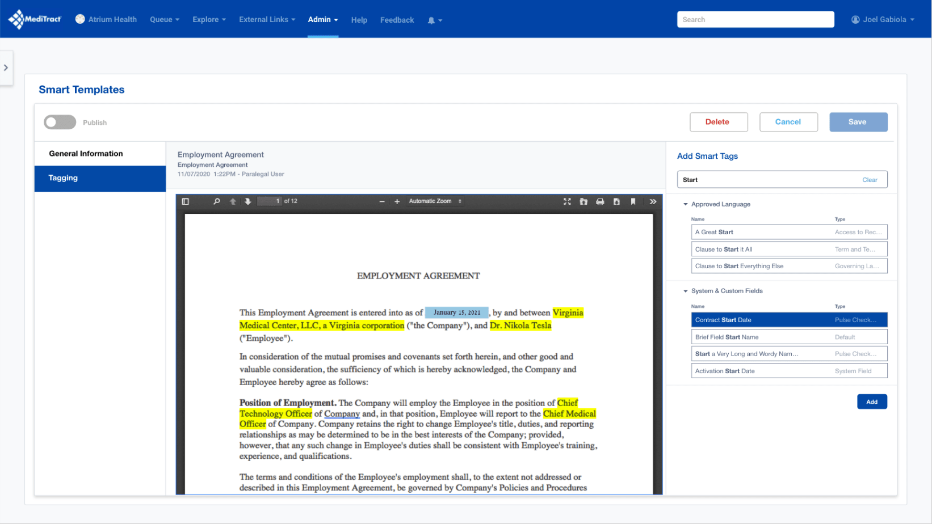The height and width of the screenshot is (524, 932).
Task: Go to the previous page arrow icon
Action: click(233, 201)
